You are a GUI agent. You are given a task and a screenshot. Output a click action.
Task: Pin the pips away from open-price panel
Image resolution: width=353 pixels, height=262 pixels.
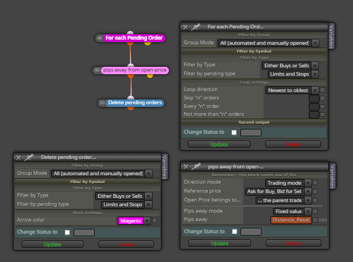(196, 167)
